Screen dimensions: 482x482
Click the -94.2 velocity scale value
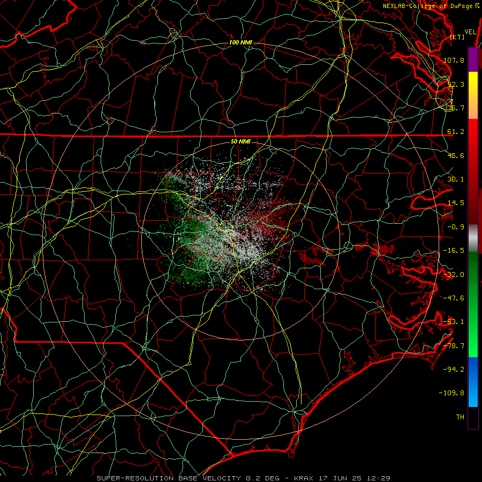tap(454, 370)
